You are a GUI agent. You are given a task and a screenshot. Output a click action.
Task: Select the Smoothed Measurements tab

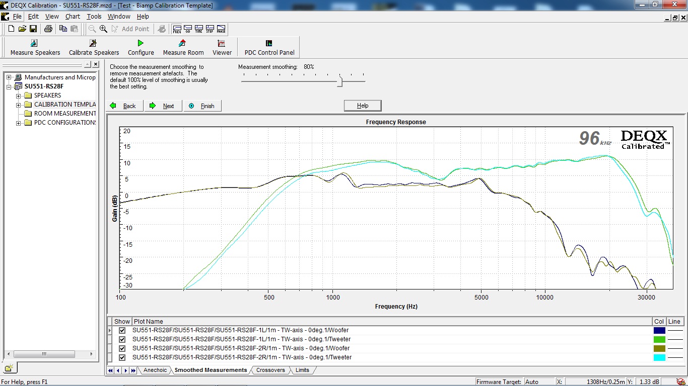pos(211,370)
